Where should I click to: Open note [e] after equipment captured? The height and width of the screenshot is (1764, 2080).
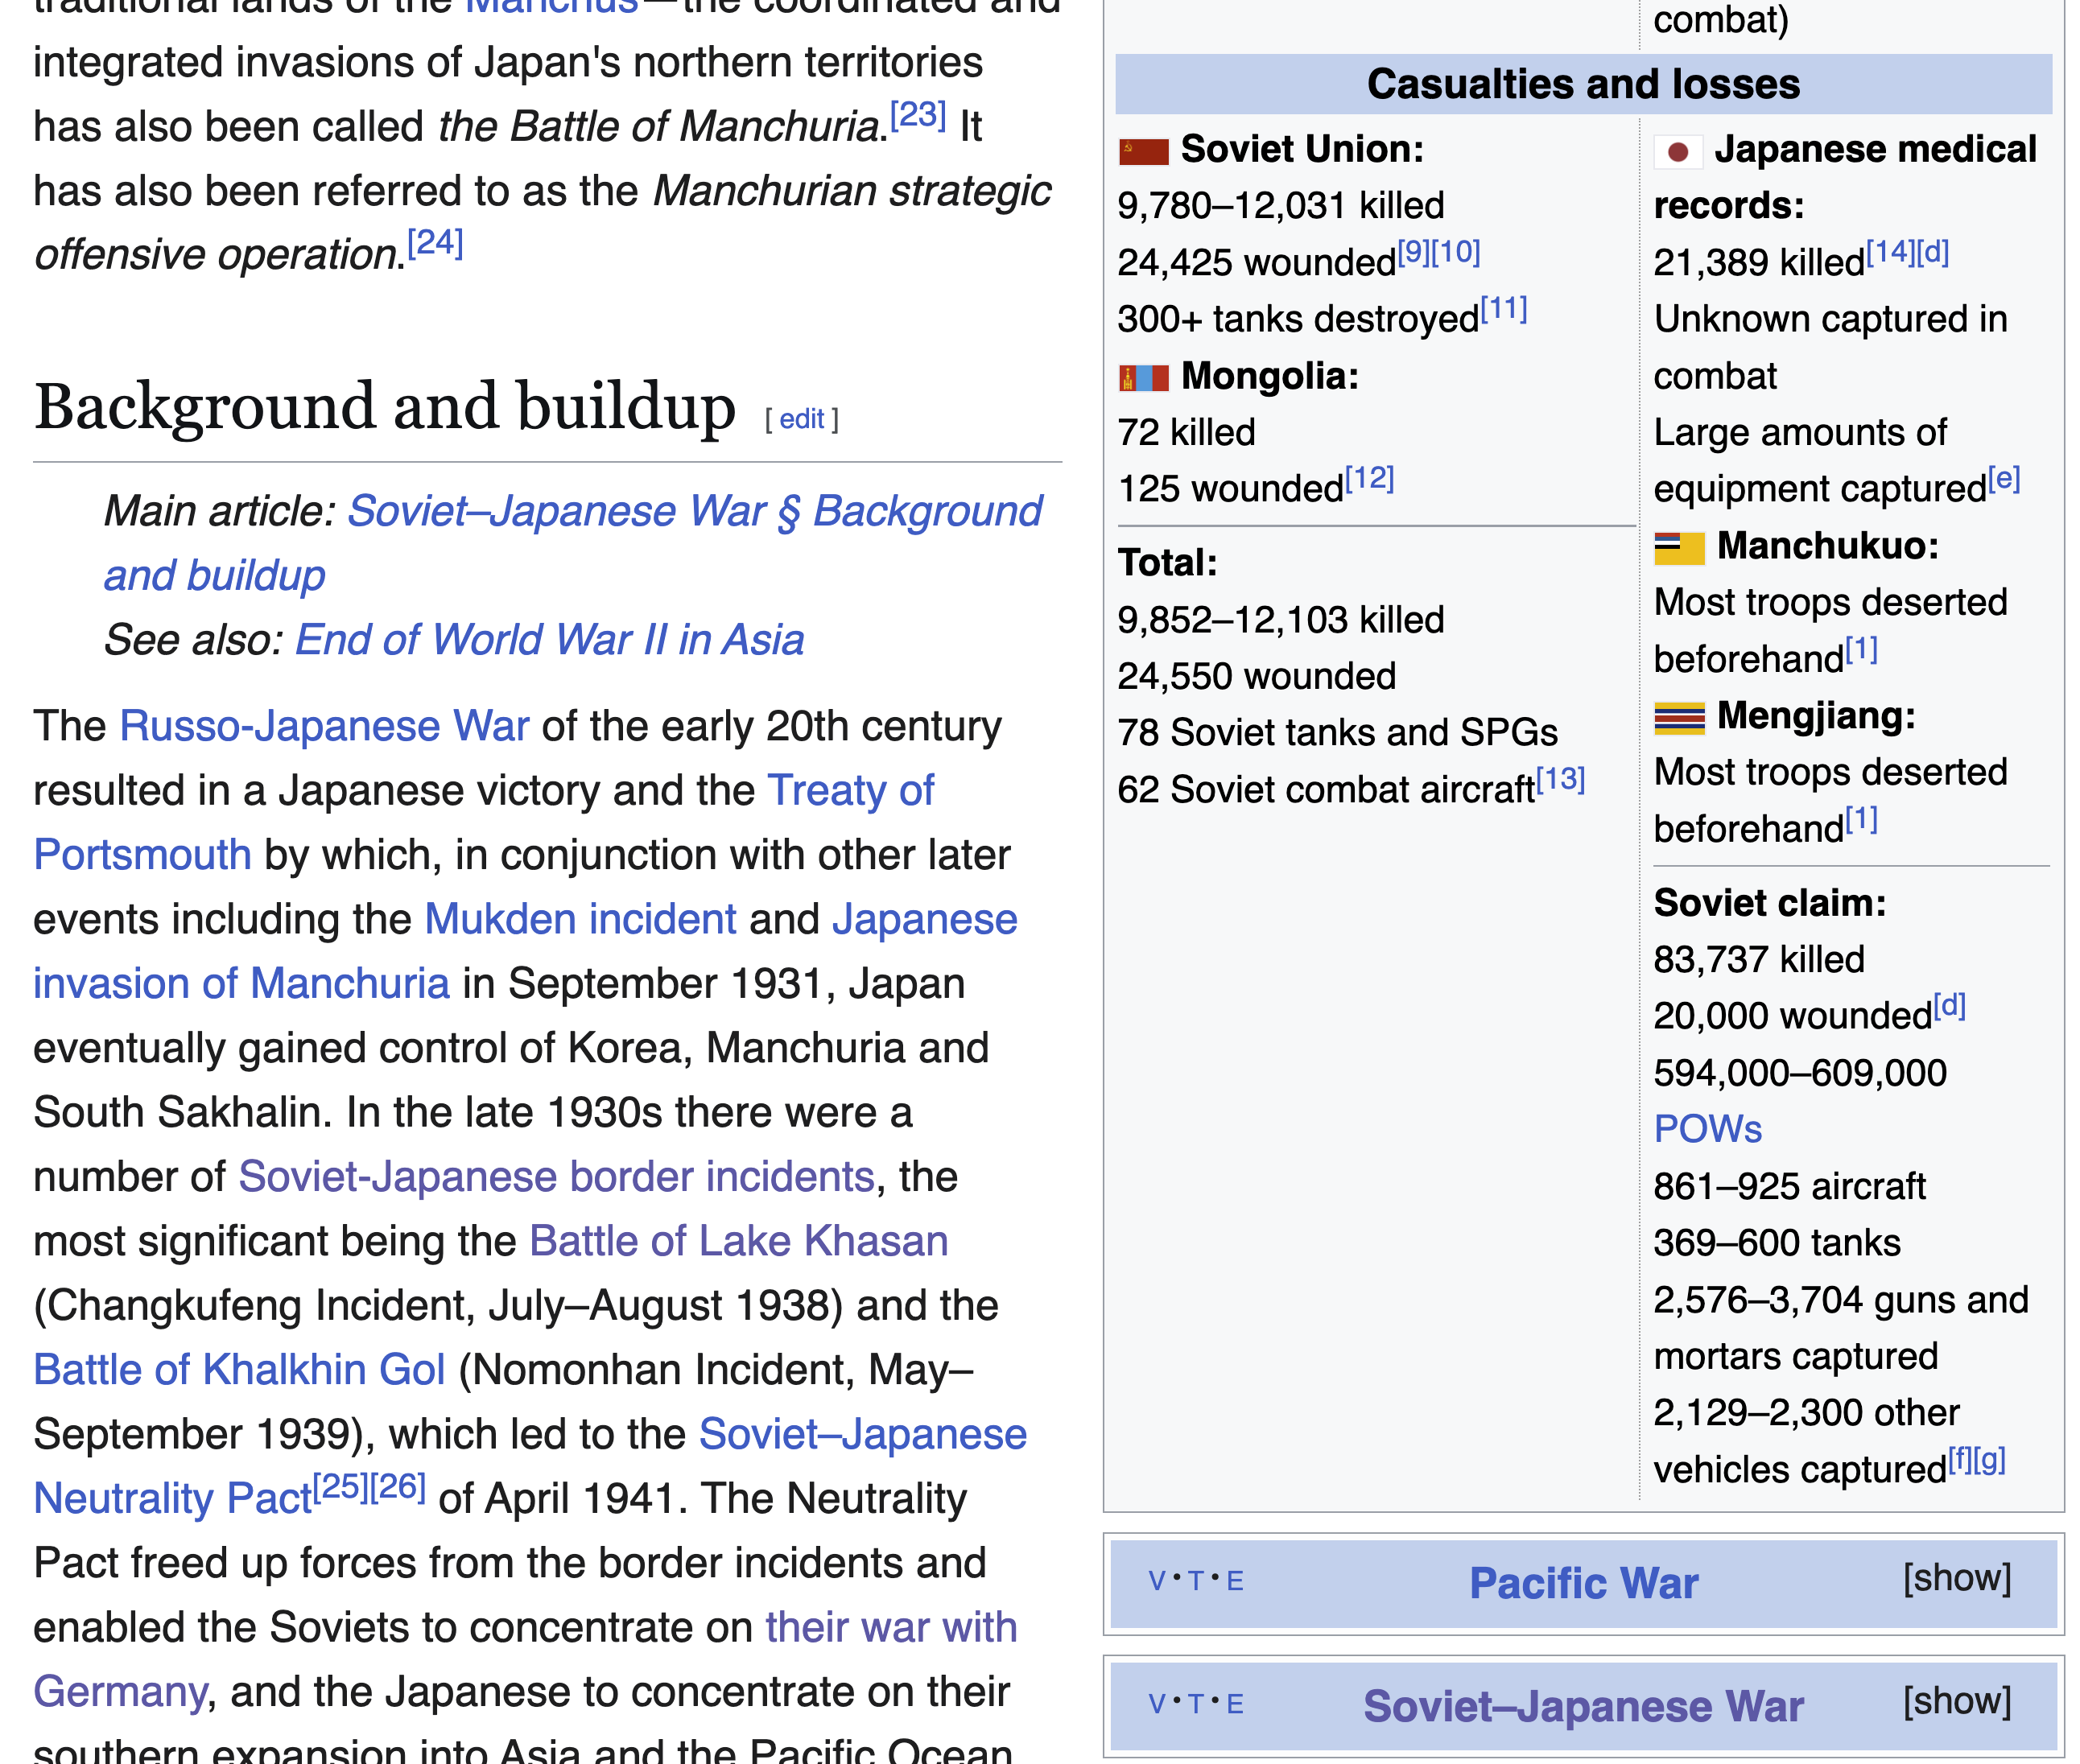pos(2003,479)
